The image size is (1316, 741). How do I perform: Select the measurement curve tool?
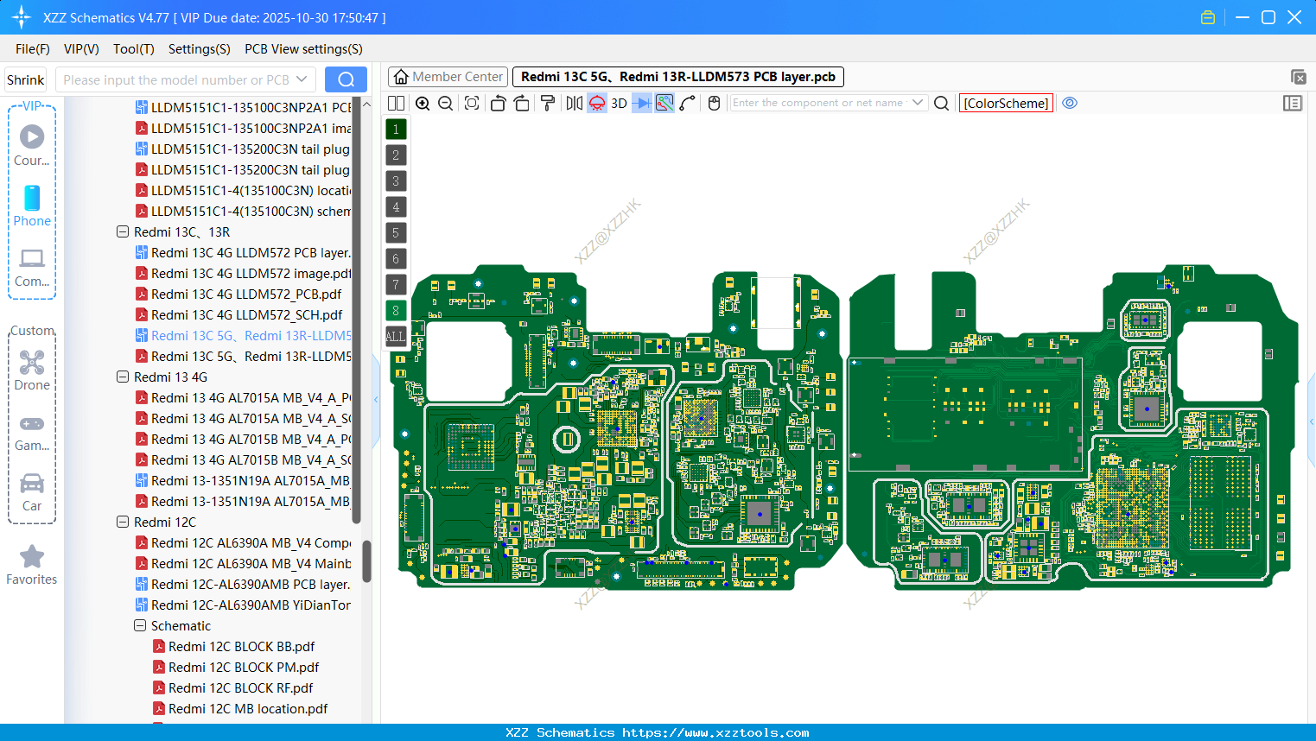pos(685,103)
